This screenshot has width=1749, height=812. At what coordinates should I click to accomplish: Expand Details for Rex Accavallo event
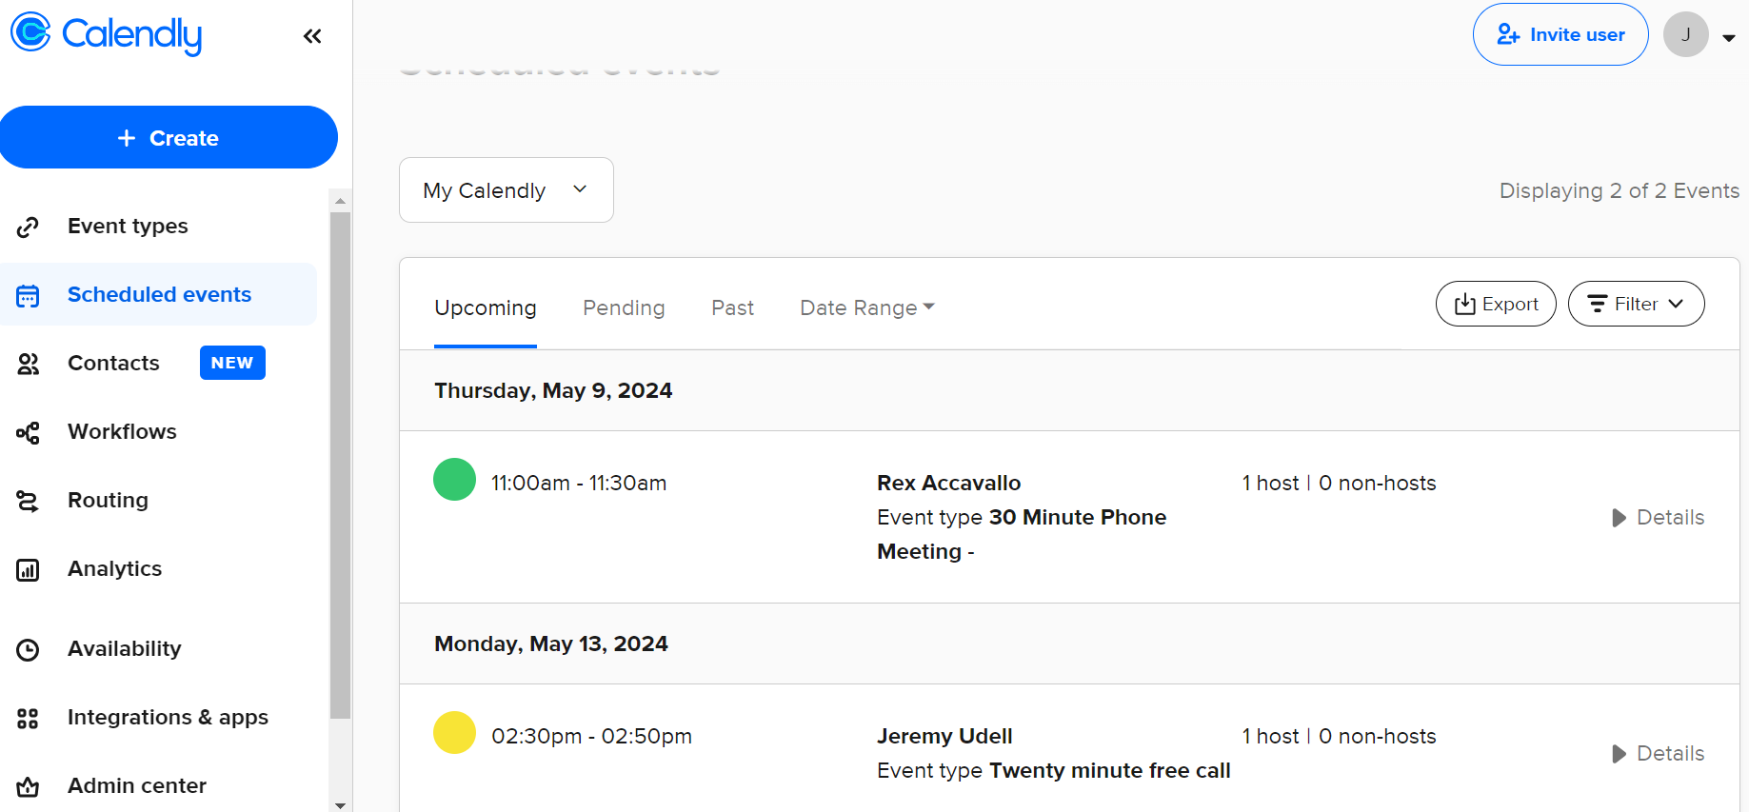1659,518
